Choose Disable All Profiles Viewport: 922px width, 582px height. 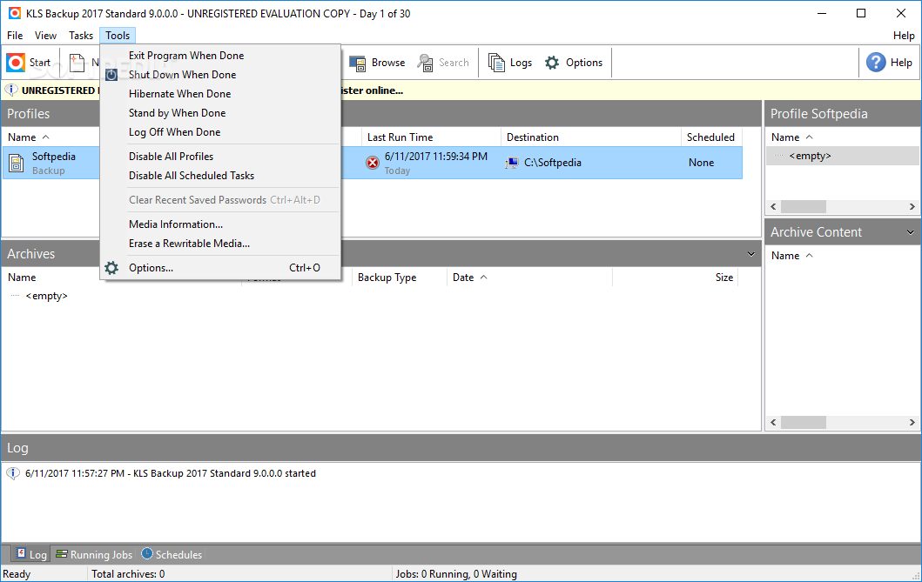(x=172, y=157)
